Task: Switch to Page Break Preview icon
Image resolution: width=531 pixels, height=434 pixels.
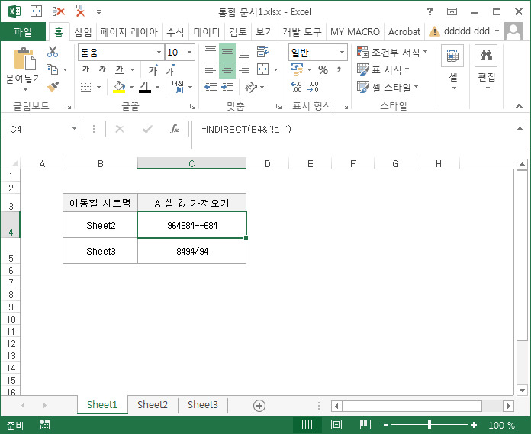Action: [x=365, y=425]
